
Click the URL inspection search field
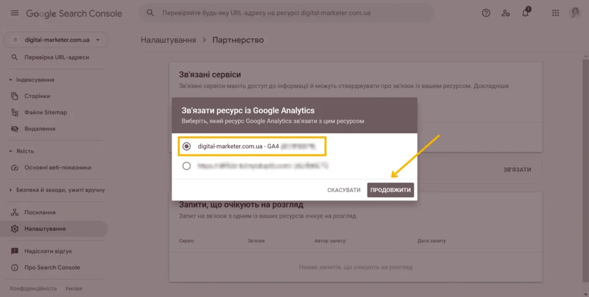click(288, 13)
